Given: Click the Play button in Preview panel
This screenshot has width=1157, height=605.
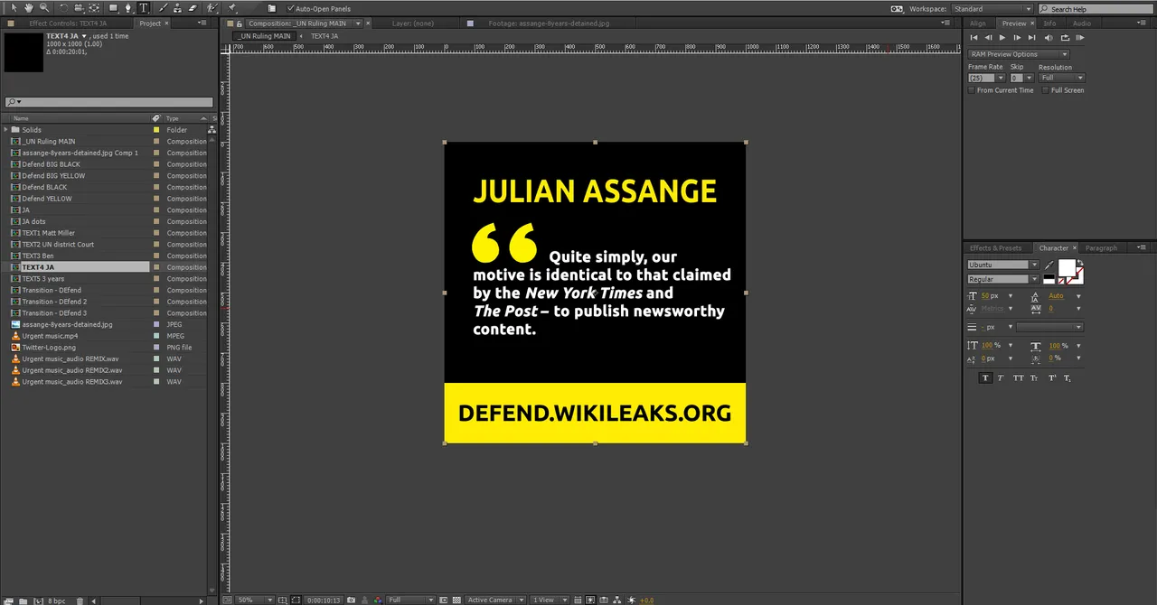Looking at the screenshot, I should click(x=1002, y=38).
